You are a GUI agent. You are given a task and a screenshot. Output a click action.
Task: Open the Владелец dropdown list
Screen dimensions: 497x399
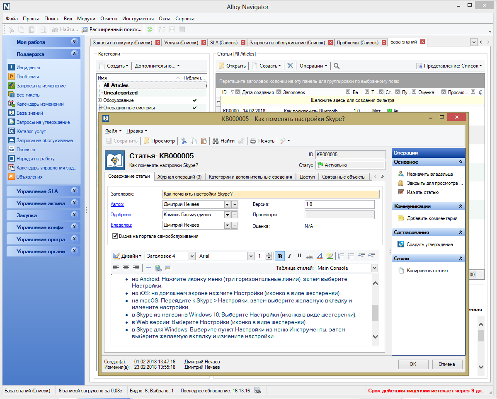[227, 225]
